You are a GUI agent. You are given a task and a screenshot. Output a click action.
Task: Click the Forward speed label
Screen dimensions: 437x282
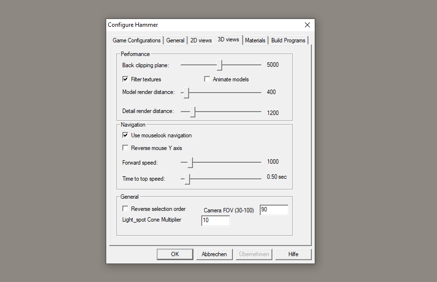(140, 163)
